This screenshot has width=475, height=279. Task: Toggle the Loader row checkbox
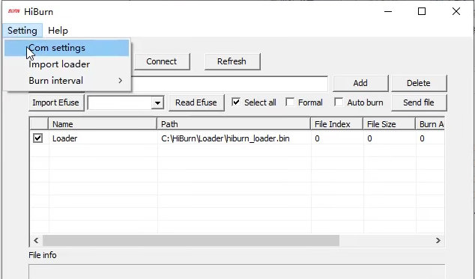[38, 138]
